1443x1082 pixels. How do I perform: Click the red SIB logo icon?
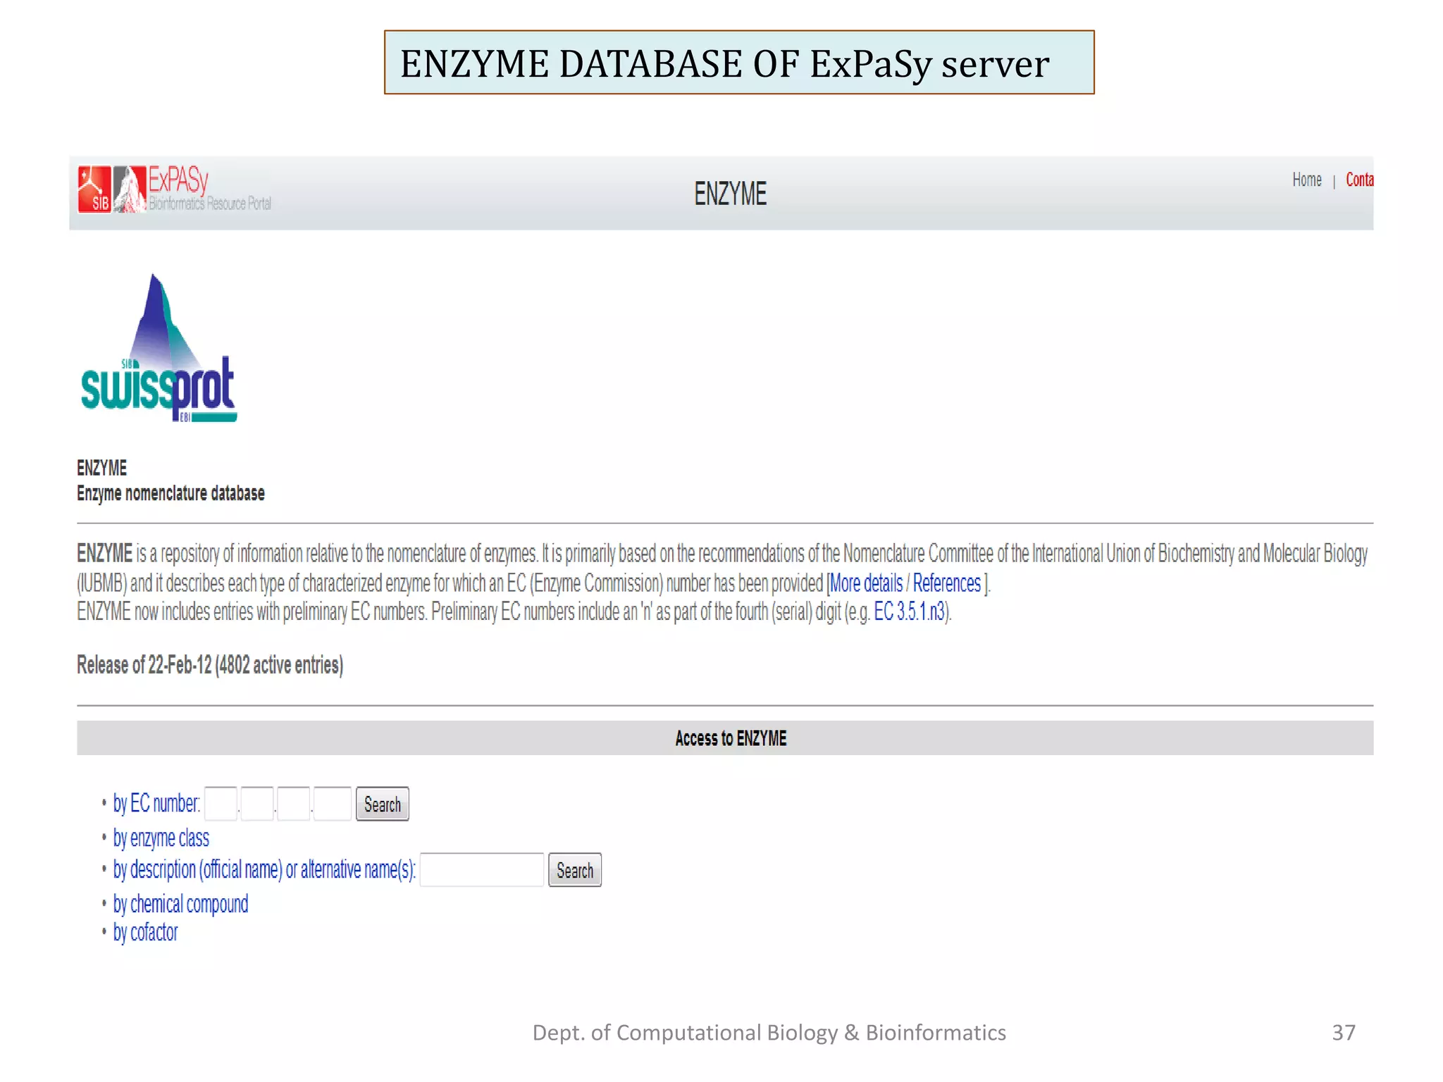[x=94, y=189]
